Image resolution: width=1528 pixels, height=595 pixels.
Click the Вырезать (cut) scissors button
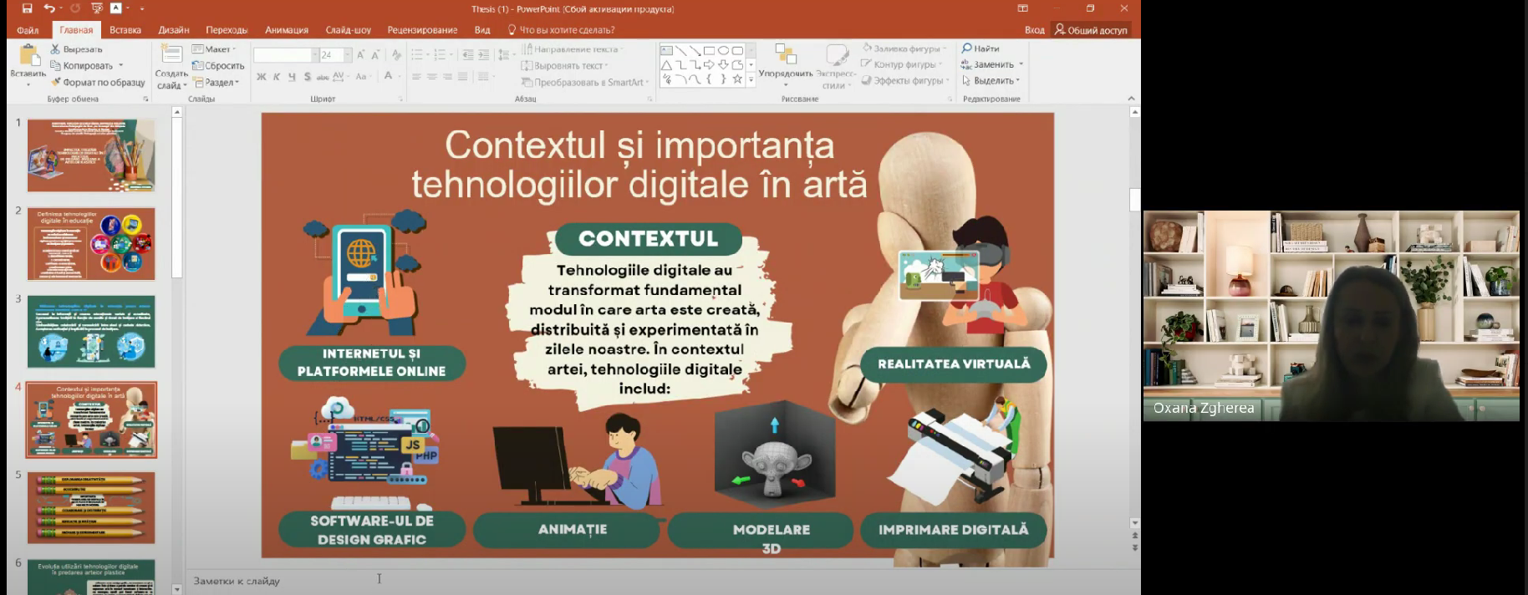[76, 49]
